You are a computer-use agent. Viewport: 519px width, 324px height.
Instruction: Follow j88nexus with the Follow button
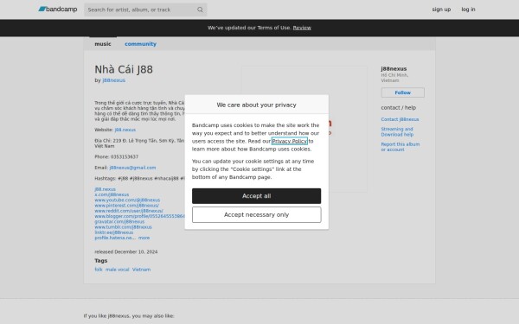coord(402,92)
